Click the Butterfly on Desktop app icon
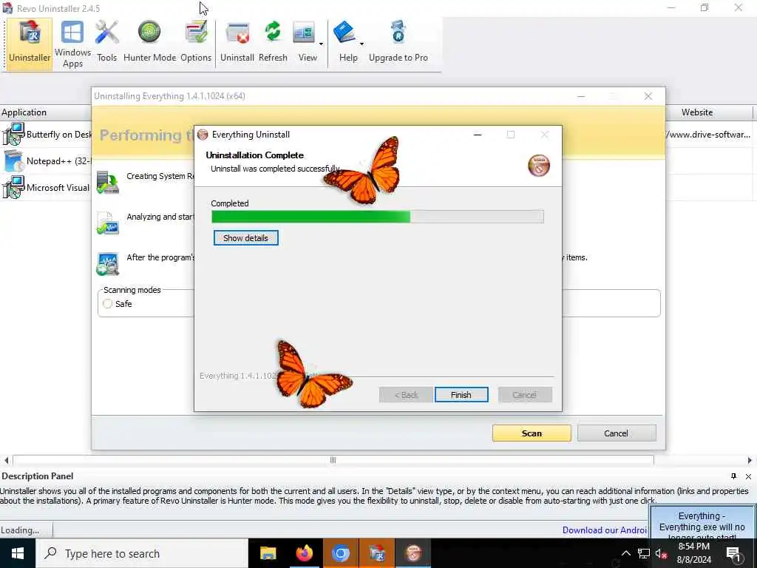Image resolution: width=757 pixels, height=568 pixels. coord(13,135)
